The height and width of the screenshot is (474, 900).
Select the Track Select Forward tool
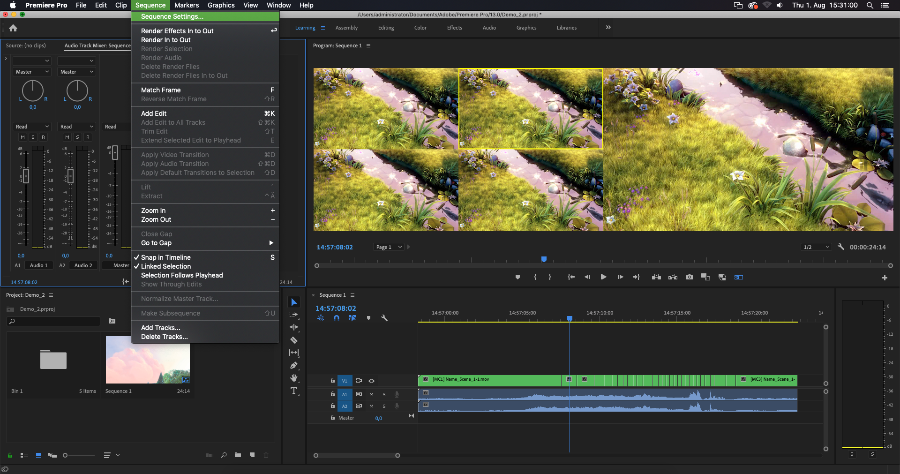coord(294,315)
